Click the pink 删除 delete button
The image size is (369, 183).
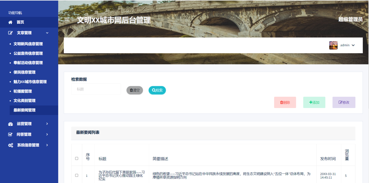(285, 103)
